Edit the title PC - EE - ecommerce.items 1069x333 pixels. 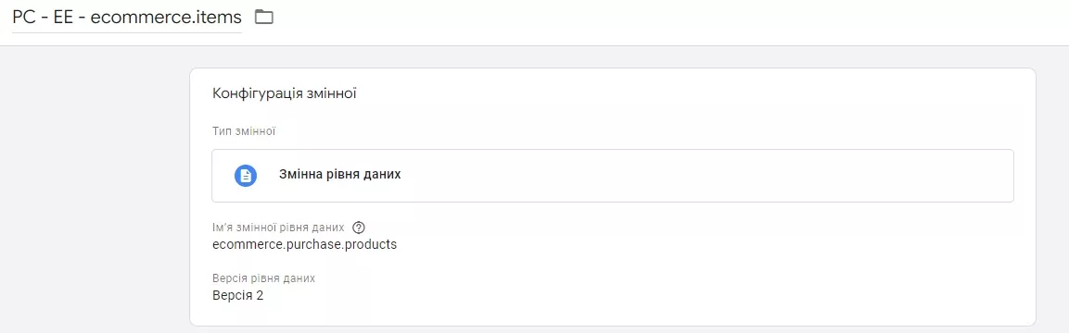(x=127, y=17)
